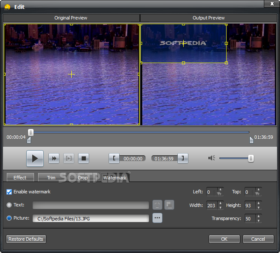Click the crop center crosshair in Original Preview
Image resolution: width=280 pixels, height=253 pixels.
pos(71,74)
